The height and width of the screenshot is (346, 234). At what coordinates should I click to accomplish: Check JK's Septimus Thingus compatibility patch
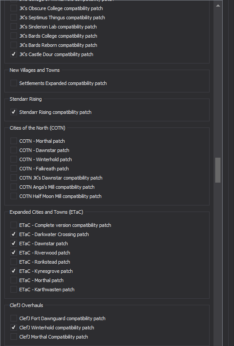tap(14, 18)
